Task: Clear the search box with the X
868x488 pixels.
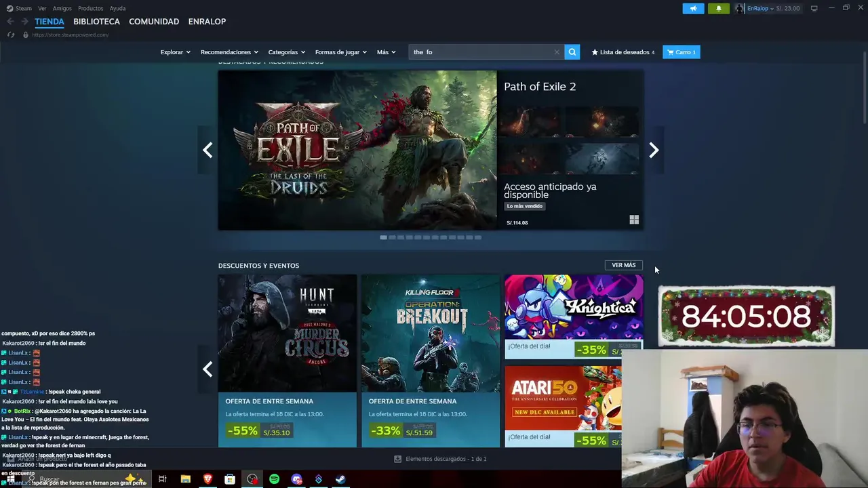Action: [x=557, y=52]
